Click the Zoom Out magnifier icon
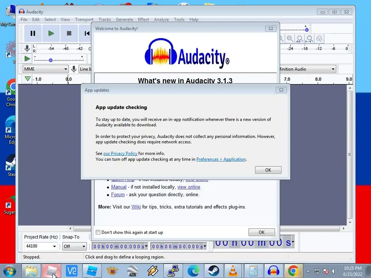The height and width of the screenshot is (278, 371). point(290,39)
